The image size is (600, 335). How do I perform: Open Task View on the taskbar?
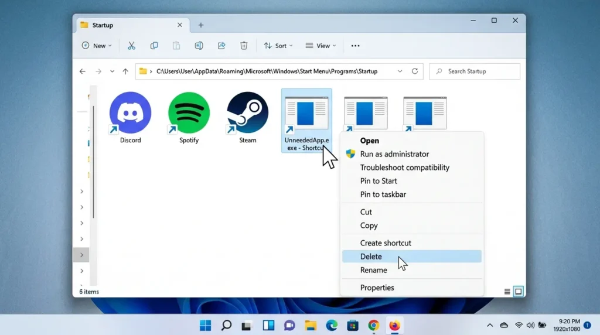click(x=247, y=326)
